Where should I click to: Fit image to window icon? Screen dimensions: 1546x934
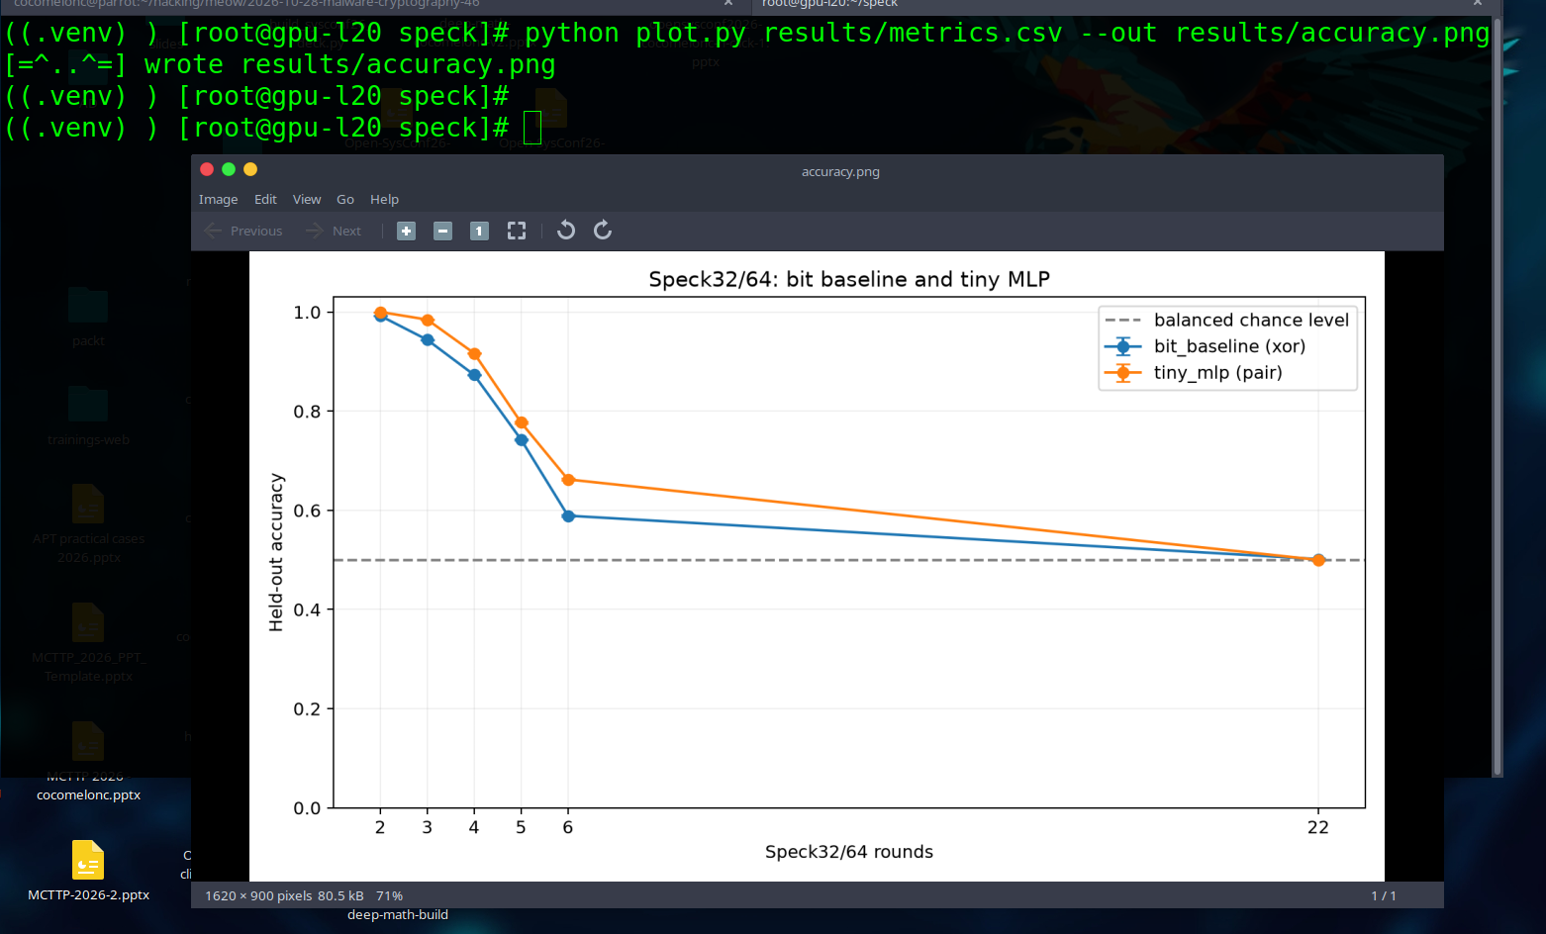click(x=517, y=231)
